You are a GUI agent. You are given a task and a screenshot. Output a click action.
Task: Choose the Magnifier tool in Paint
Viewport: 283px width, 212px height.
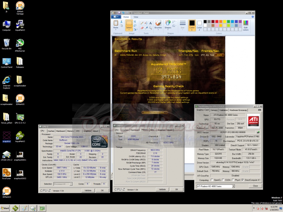tap(150, 28)
